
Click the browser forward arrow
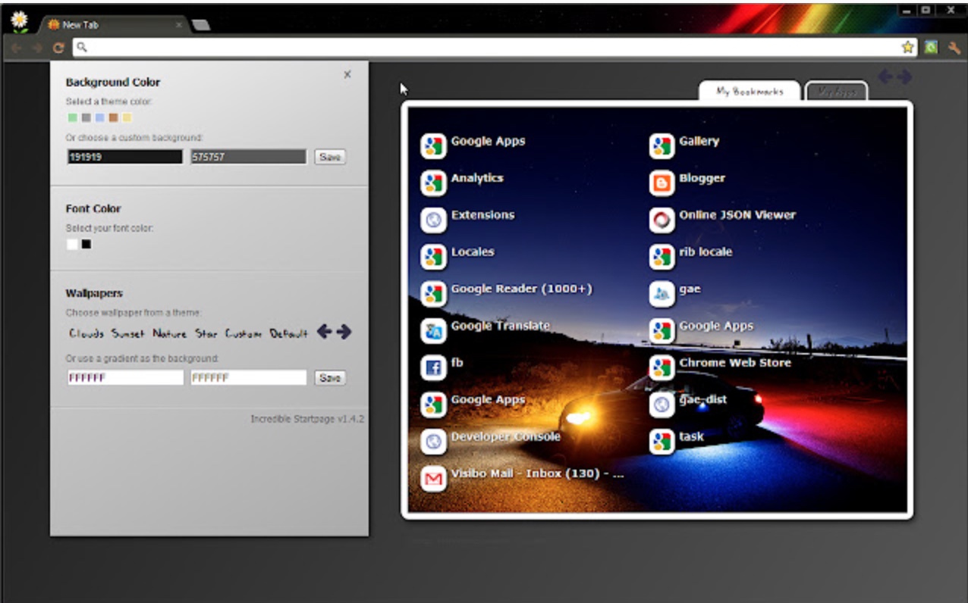click(x=38, y=48)
